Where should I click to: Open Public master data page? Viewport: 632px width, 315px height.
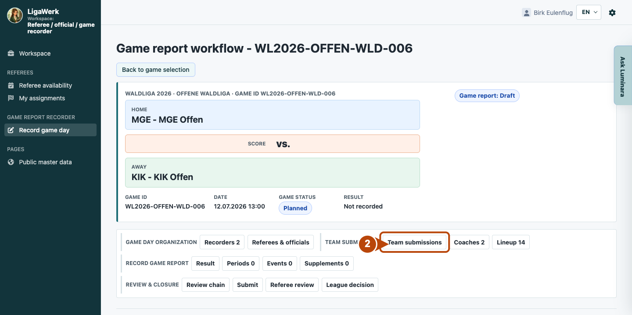[x=45, y=162]
